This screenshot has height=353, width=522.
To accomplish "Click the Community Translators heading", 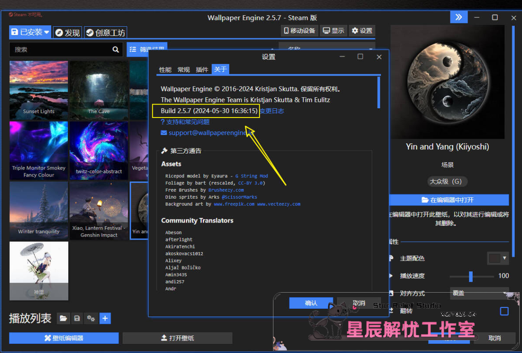I will pos(197,221).
